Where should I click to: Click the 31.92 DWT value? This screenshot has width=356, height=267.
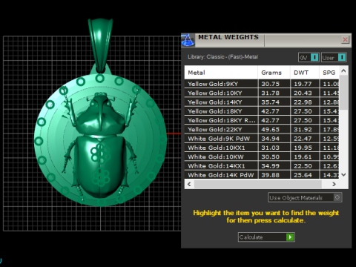(x=303, y=130)
